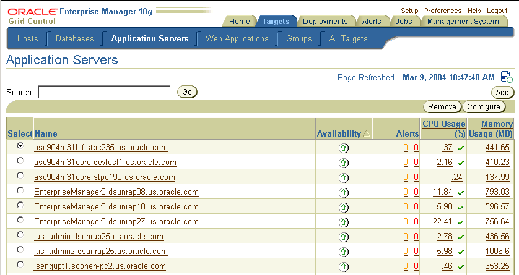Select radio button for jsengupt1.scohen-pc2.us.oracle.com
The width and height of the screenshot is (519, 275).
20,264
